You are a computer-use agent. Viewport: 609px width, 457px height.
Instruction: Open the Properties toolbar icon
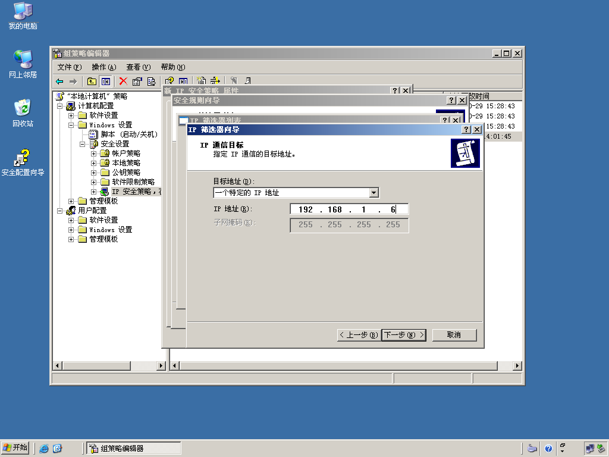[137, 81]
